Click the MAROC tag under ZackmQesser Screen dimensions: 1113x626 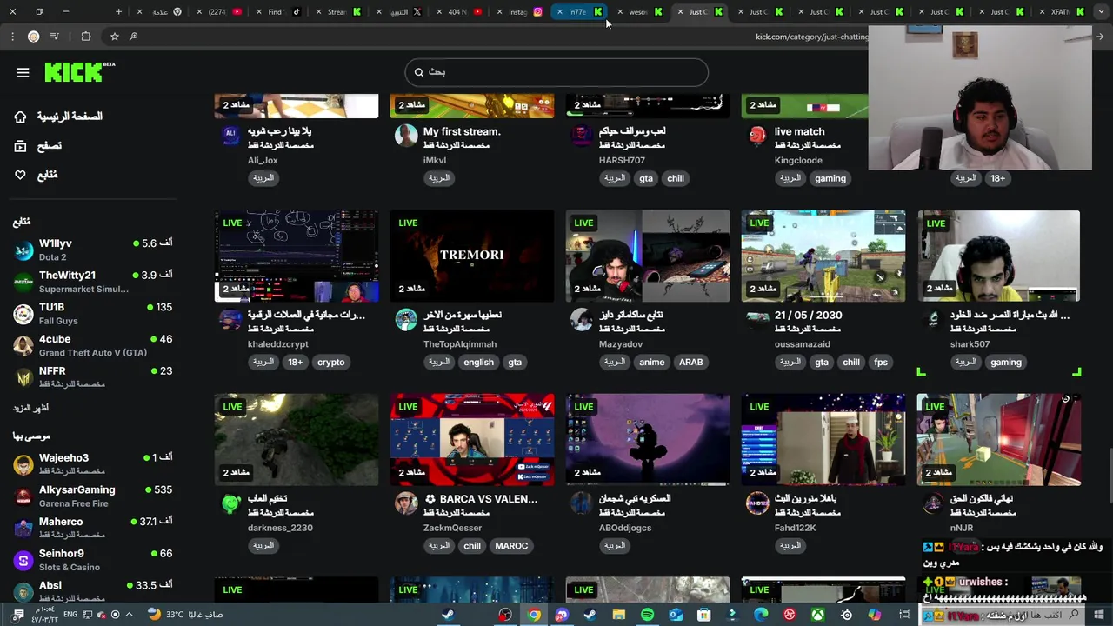(x=511, y=546)
